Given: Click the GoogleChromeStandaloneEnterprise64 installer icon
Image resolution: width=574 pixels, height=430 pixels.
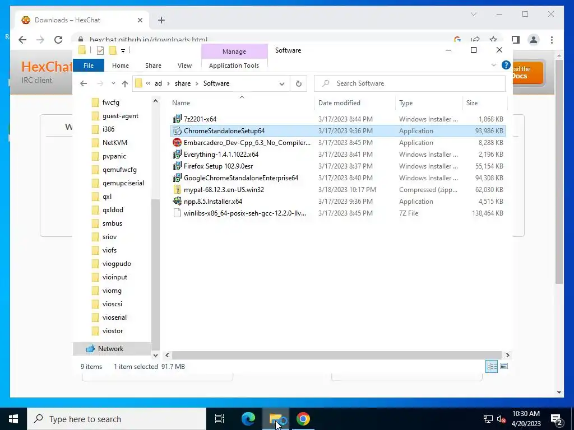Looking at the screenshot, I should click(177, 177).
